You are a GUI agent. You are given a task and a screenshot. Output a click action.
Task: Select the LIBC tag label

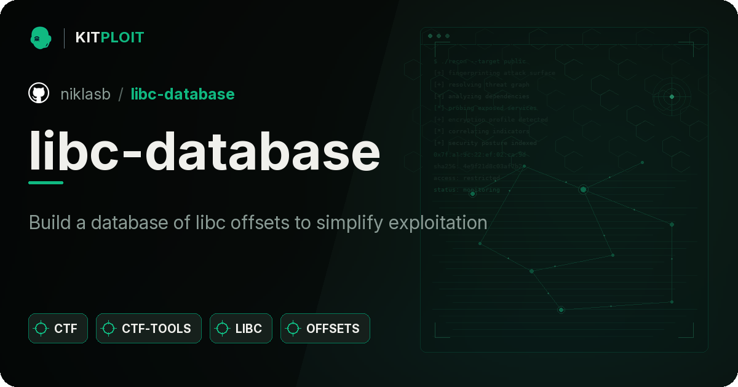[248, 329]
